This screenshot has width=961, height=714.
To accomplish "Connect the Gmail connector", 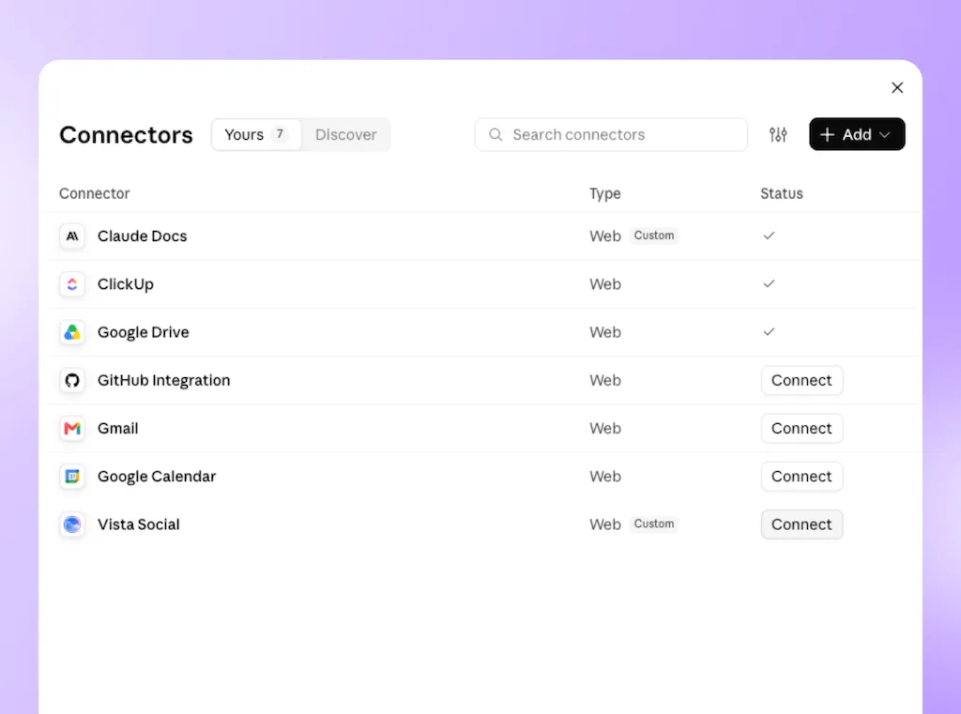I will [x=801, y=429].
